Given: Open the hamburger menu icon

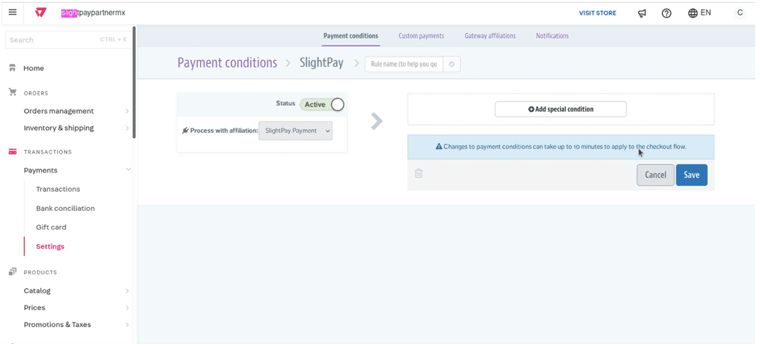Looking at the screenshot, I should pos(13,13).
